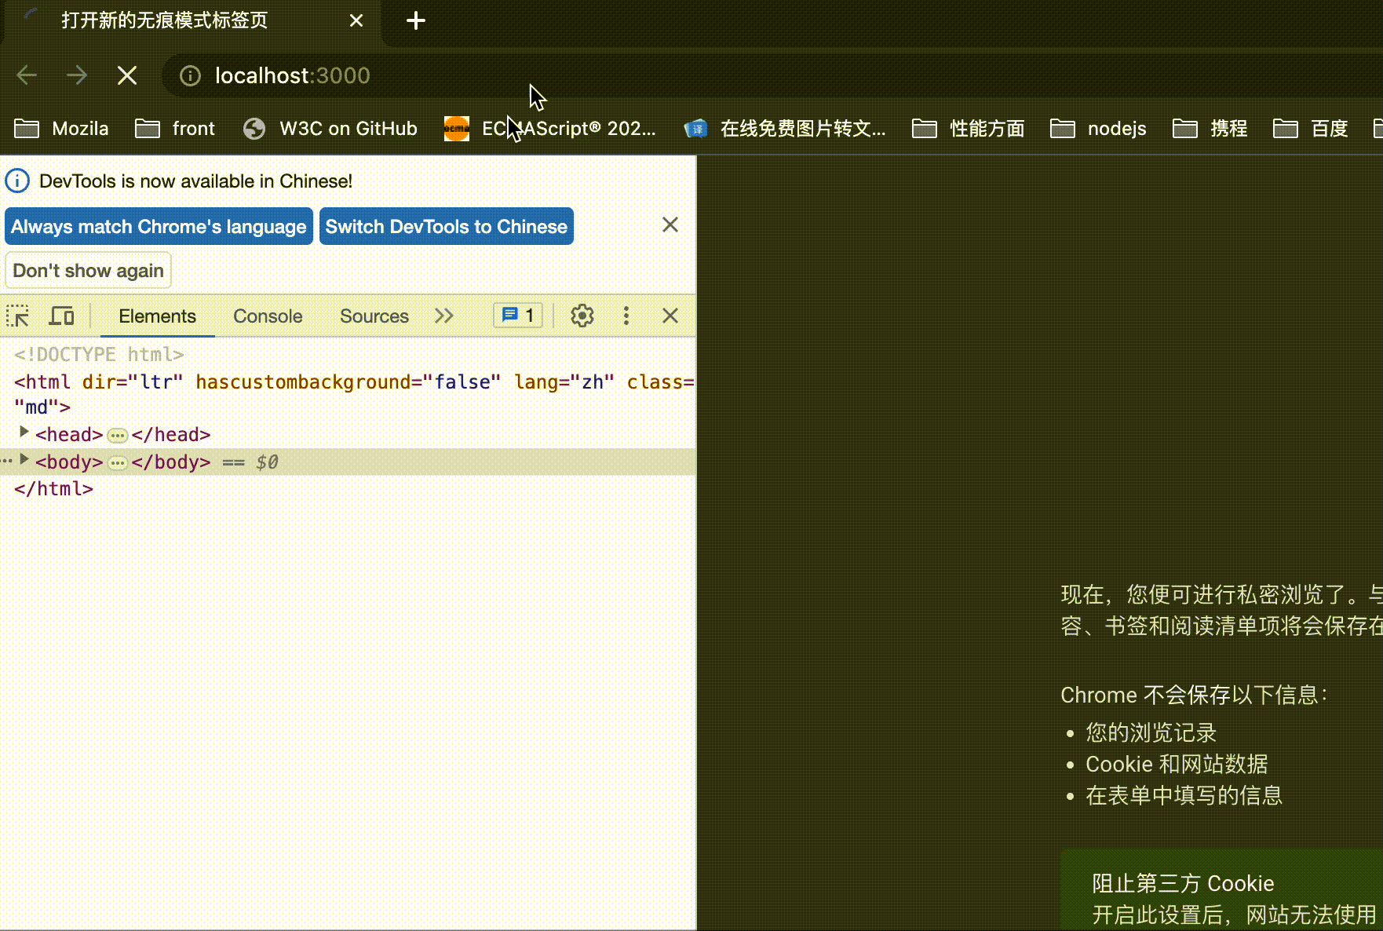1383x931 pixels.
Task: Toggle the device emulation toolbar
Action: pyautogui.click(x=62, y=316)
